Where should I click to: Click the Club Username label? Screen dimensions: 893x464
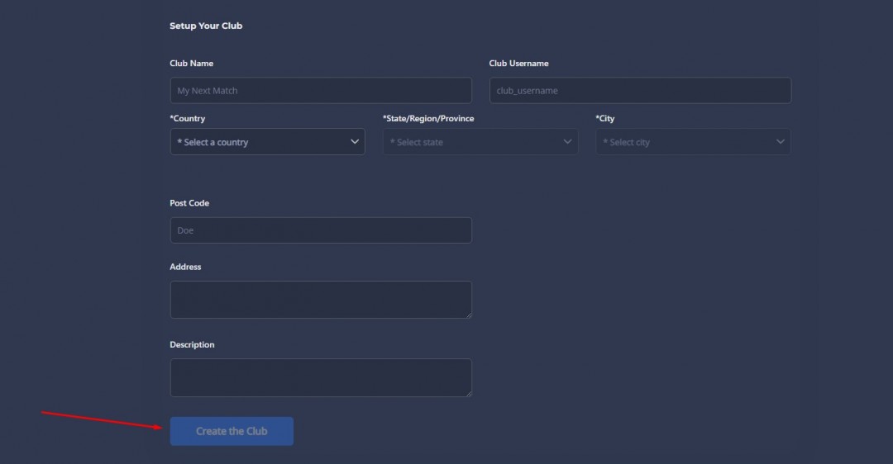518,63
